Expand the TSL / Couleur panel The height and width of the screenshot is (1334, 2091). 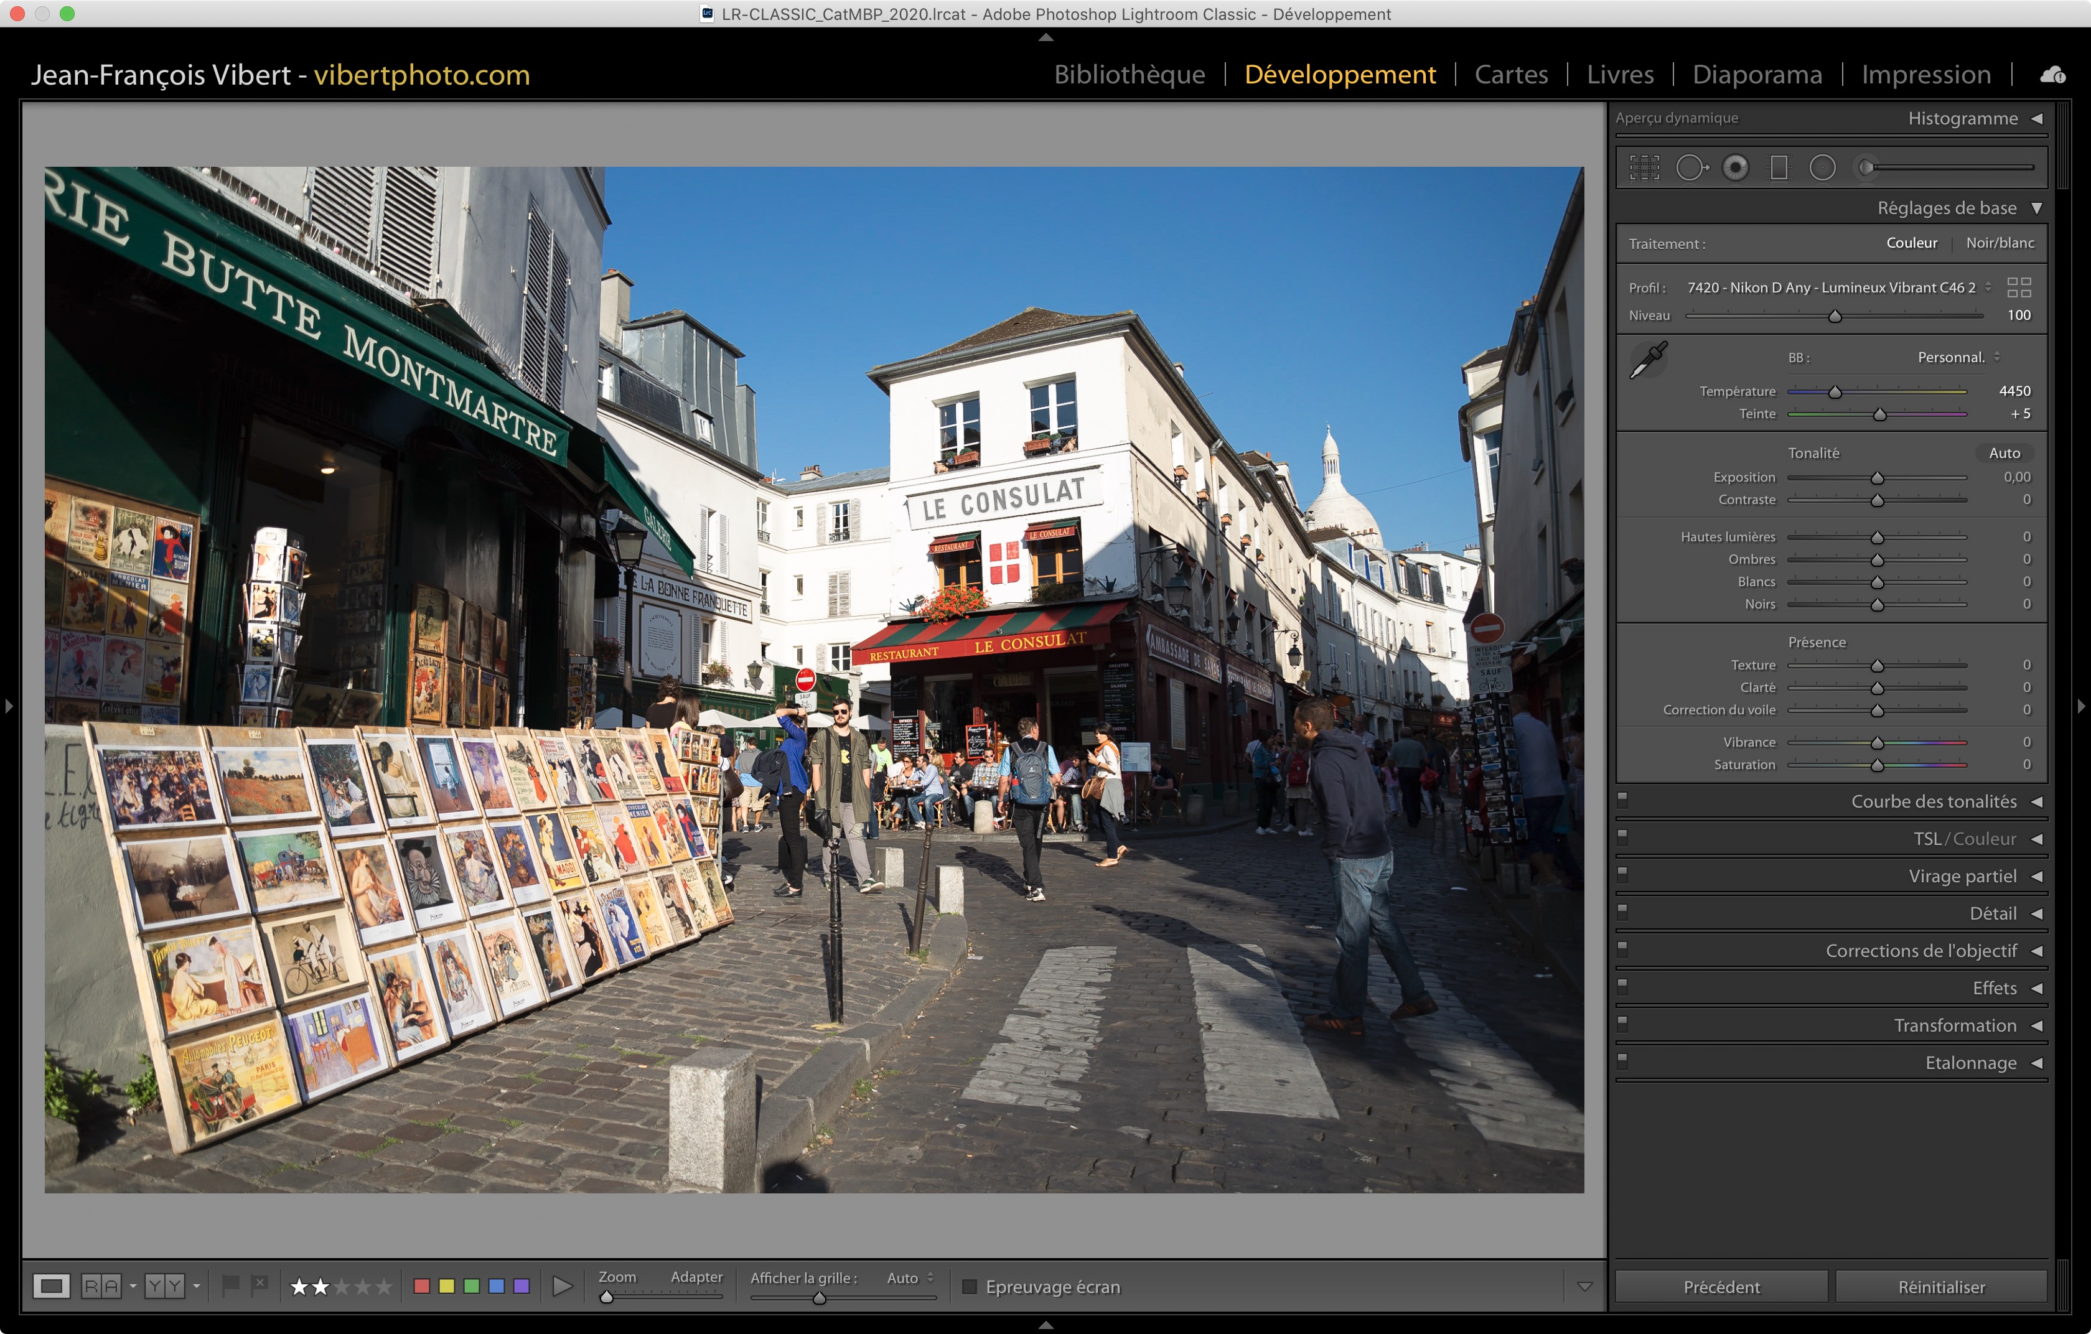tap(1964, 838)
